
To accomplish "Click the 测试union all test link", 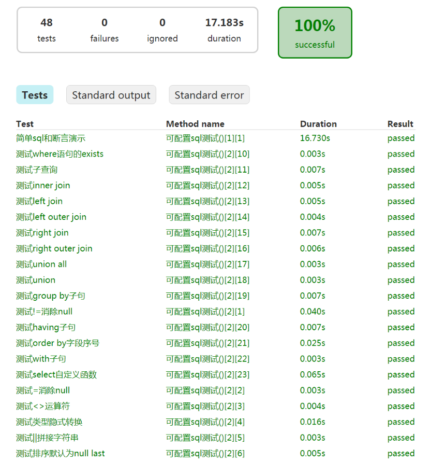I will click(41, 264).
